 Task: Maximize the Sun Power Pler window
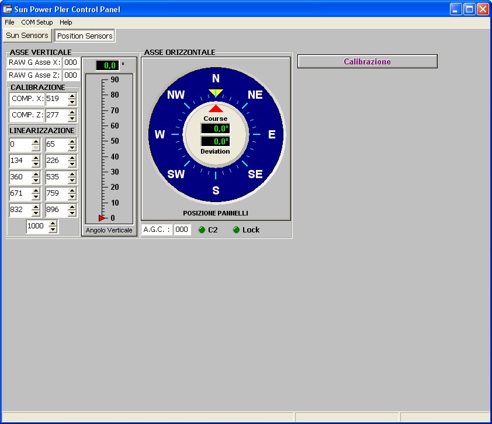(x=469, y=9)
